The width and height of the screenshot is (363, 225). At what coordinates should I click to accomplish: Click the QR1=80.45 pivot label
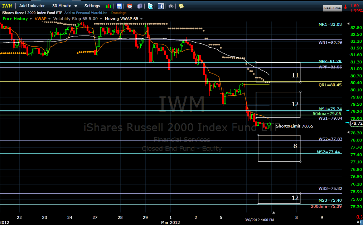330,85
